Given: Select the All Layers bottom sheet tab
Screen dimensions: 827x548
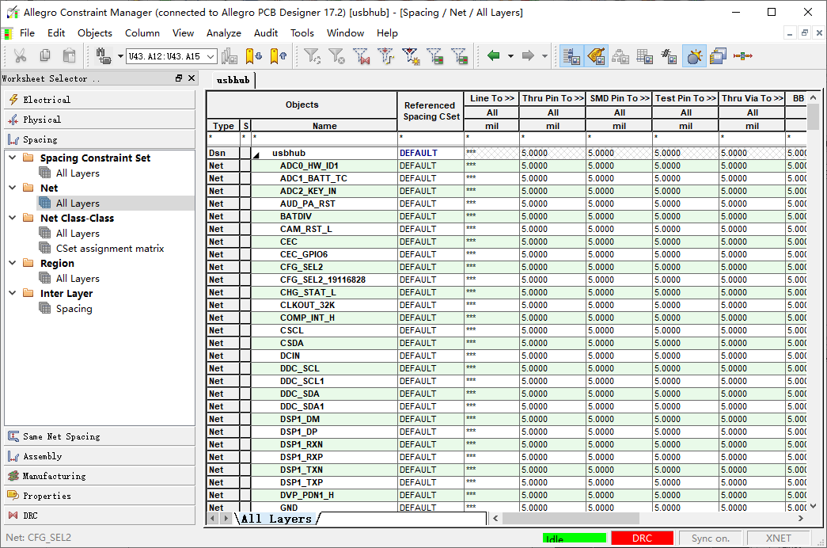Looking at the screenshot, I should coord(276,519).
